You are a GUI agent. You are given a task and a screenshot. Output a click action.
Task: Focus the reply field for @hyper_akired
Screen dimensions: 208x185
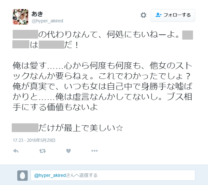113,175
